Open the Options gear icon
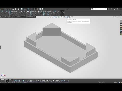The image size is (122, 91). (42, 9)
